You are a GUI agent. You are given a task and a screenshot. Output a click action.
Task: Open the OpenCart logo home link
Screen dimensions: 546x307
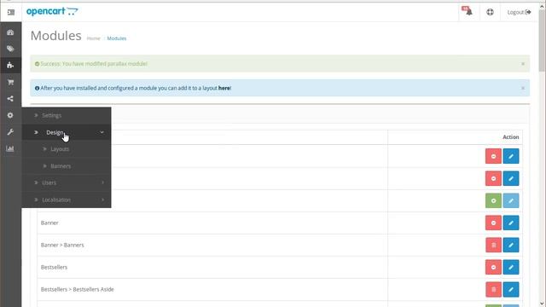click(x=52, y=11)
